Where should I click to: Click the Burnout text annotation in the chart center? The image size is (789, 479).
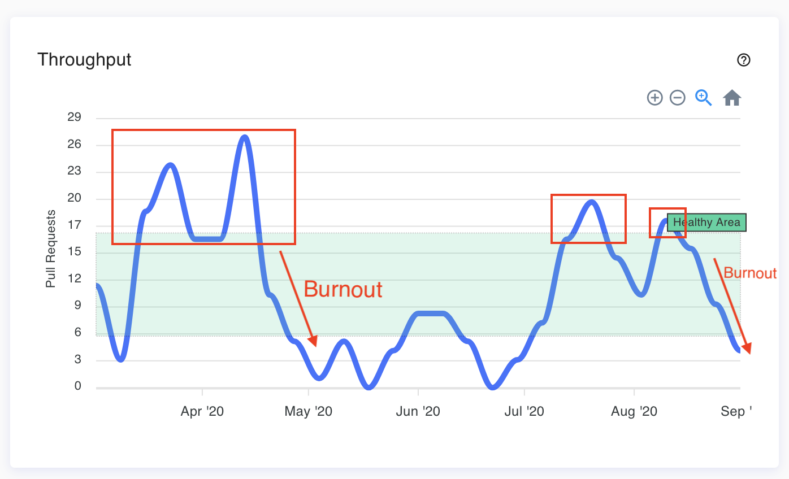pos(343,289)
